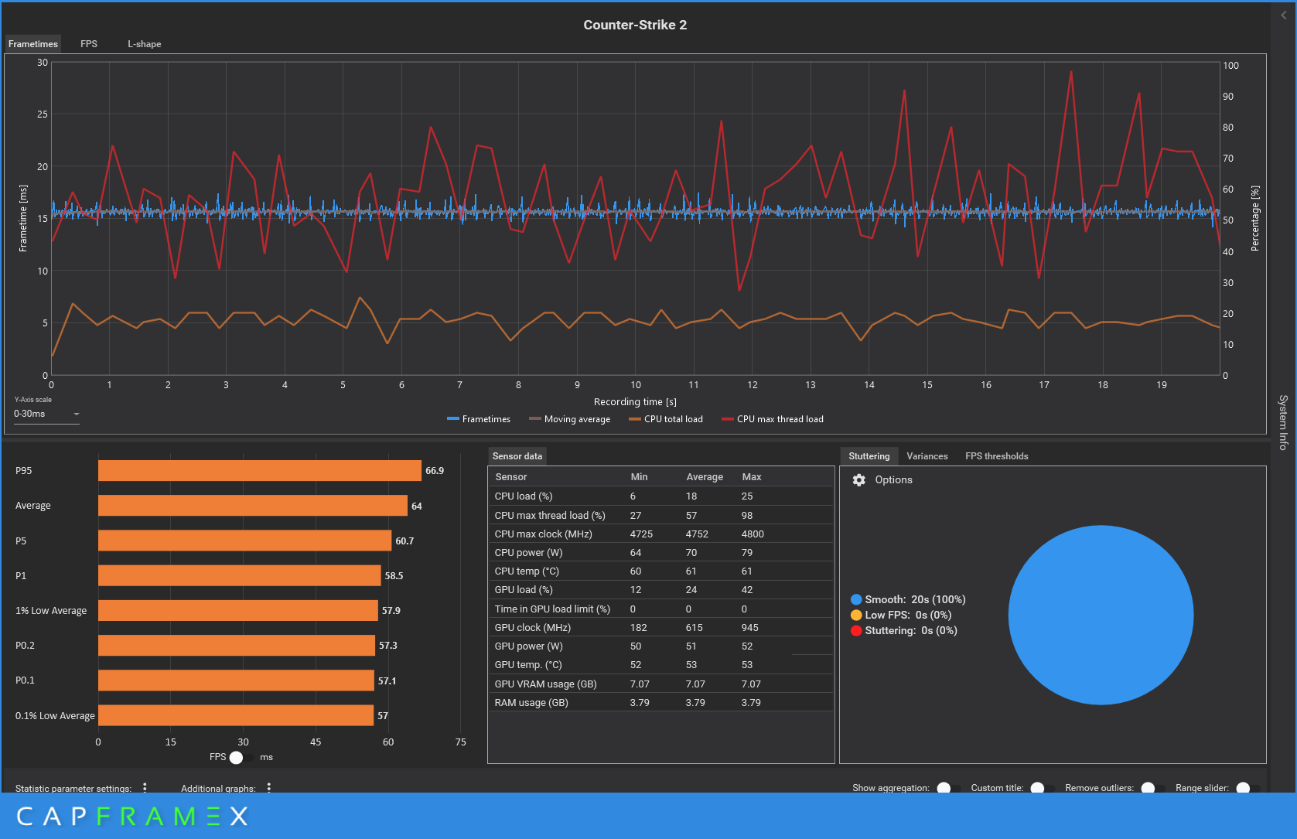Select the GPU VRAM usage (GB) row

coord(661,684)
